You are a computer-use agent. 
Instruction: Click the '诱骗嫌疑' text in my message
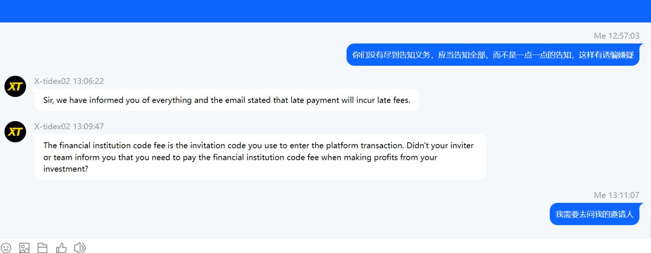tap(619, 55)
